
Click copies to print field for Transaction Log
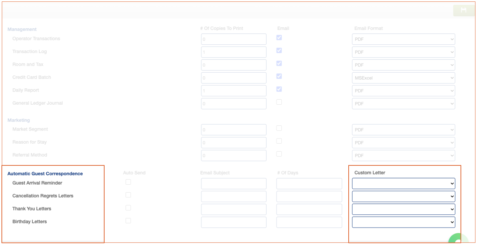pyautogui.click(x=234, y=52)
